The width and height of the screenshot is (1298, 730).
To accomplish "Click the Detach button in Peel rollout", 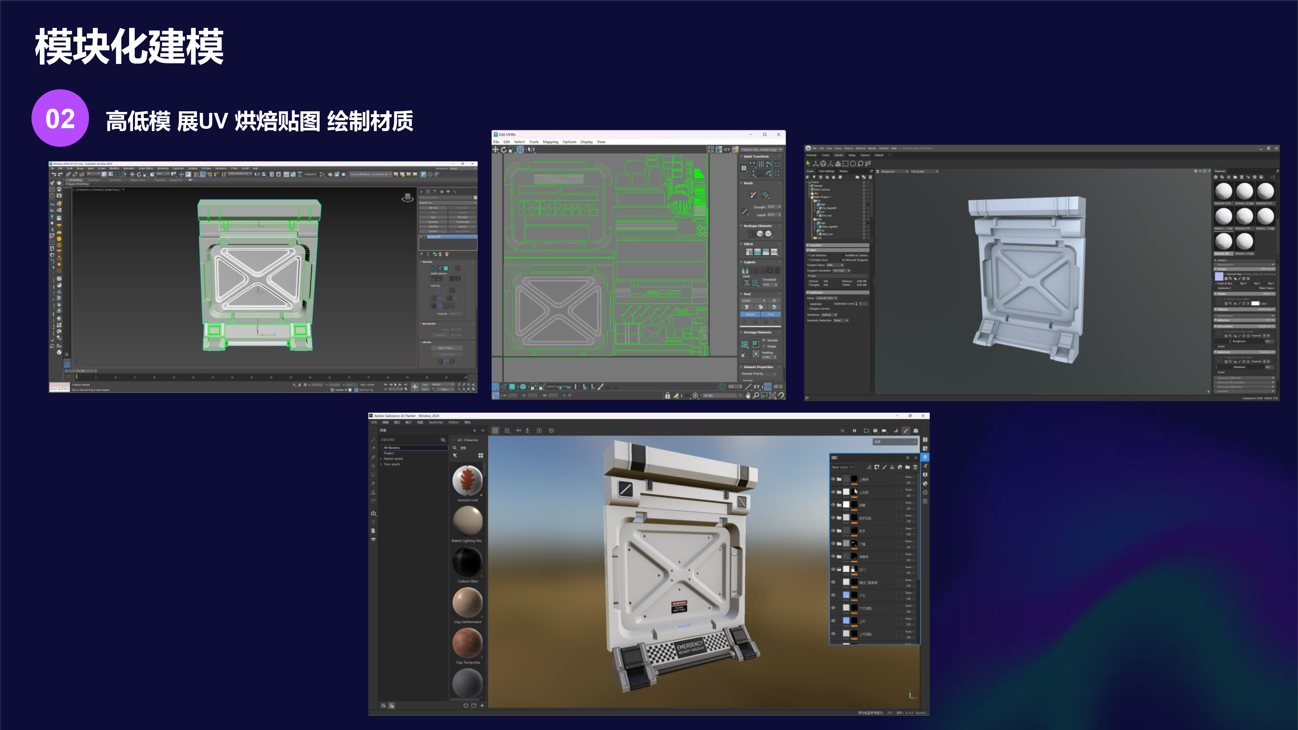I will pos(750,314).
